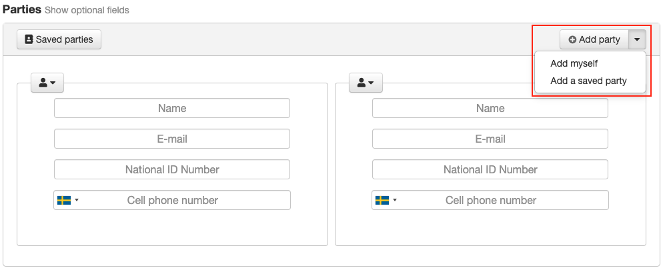Click person icon on right party card
The image size is (667, 276).
click(361, 83)
